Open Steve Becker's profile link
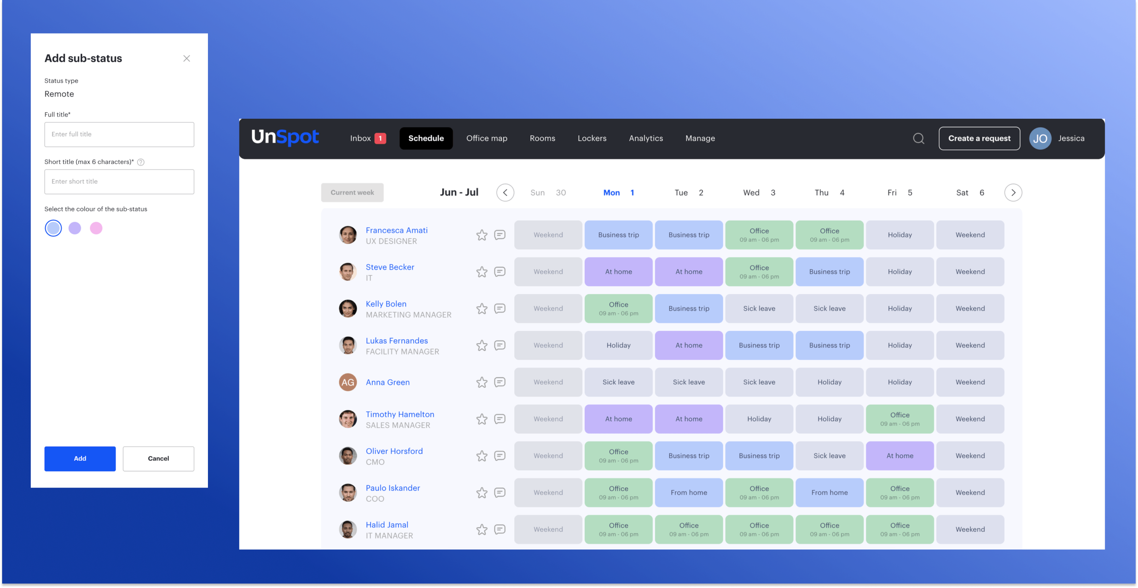1138x588 pixels. pos(390,267)
